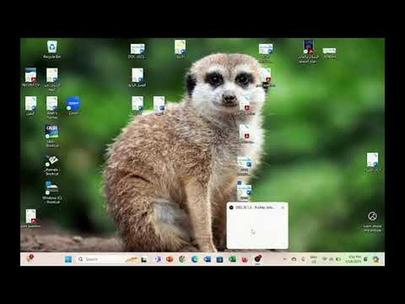Close the OBS thumbnail preview
405x304 pixels.
283,207
